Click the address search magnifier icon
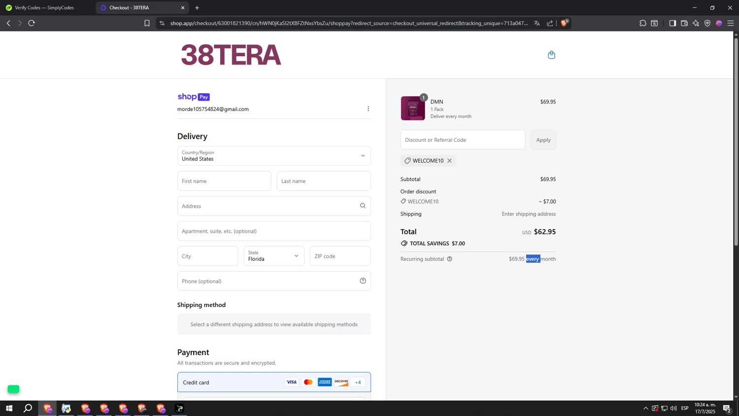The image size is (739, 416). pyautogui.click(x=363, y=206)
